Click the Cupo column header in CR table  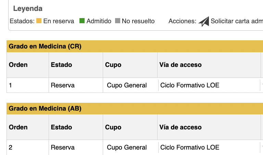113,65
